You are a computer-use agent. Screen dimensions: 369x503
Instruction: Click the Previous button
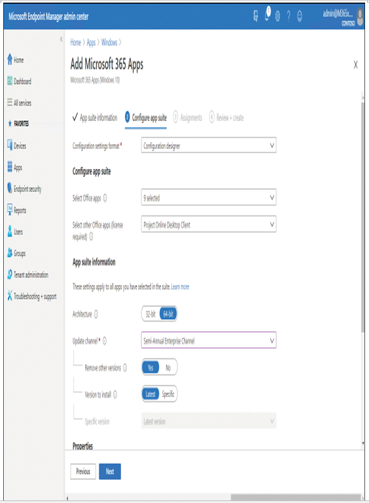click(x=83, y=472)
